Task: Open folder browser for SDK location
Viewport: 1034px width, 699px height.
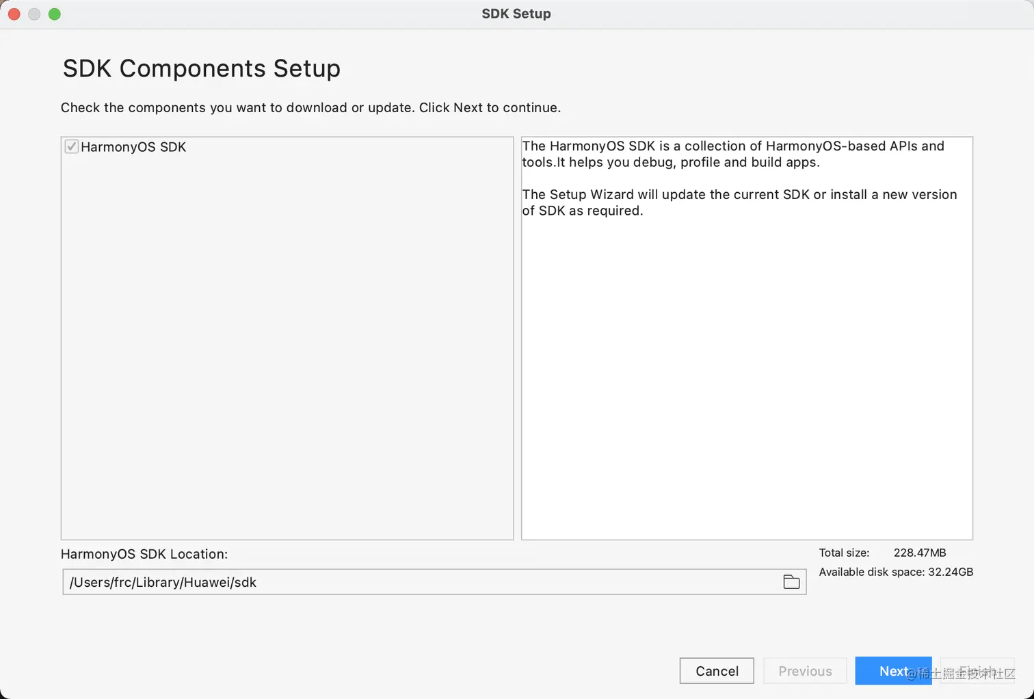Action: point(791,582)
